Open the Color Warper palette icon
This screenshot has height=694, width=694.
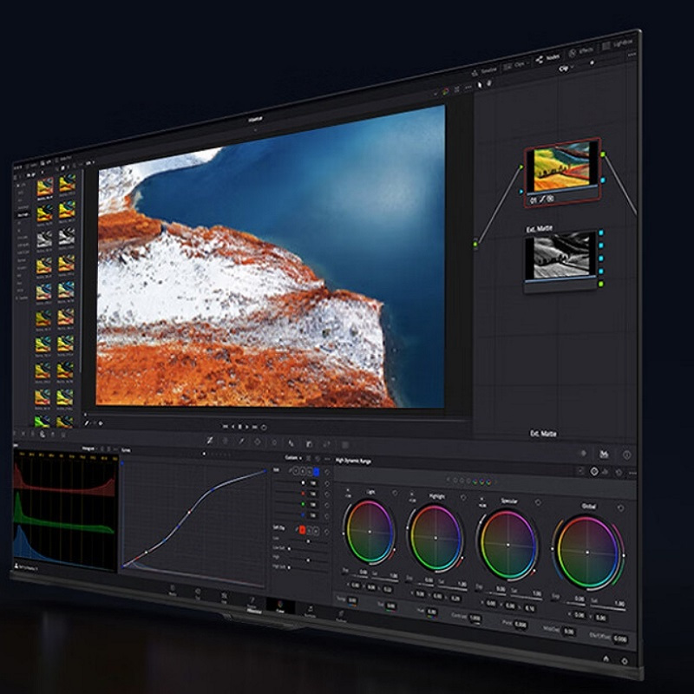coord(226,441)
